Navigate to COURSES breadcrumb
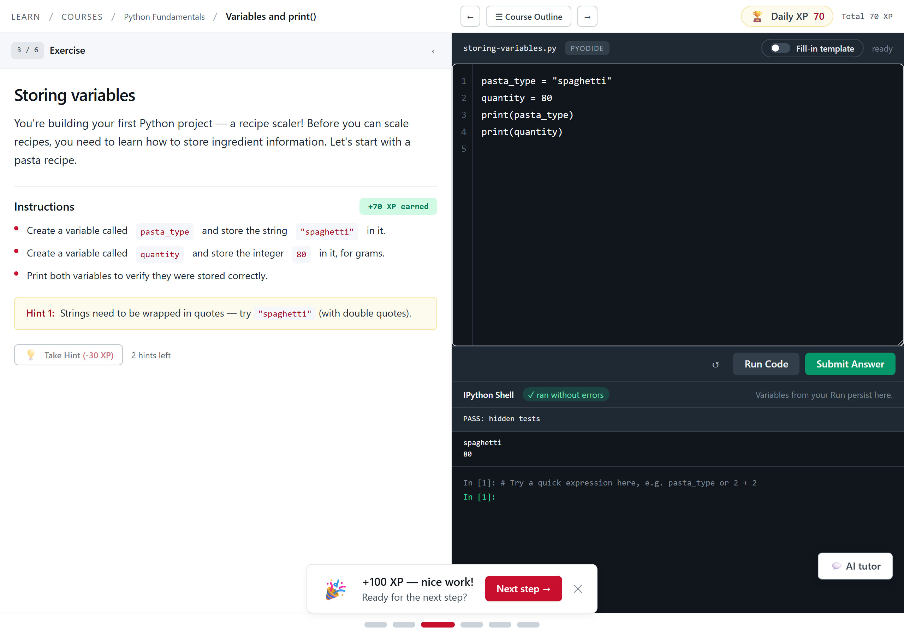Image resolution: width=904 pixels, height=636 pixels. 82,17
